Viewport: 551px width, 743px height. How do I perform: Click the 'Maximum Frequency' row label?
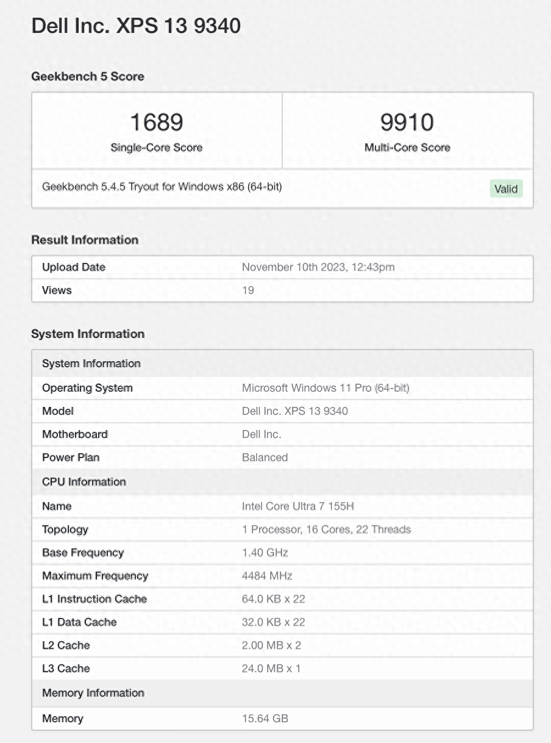tap(95, 576)
